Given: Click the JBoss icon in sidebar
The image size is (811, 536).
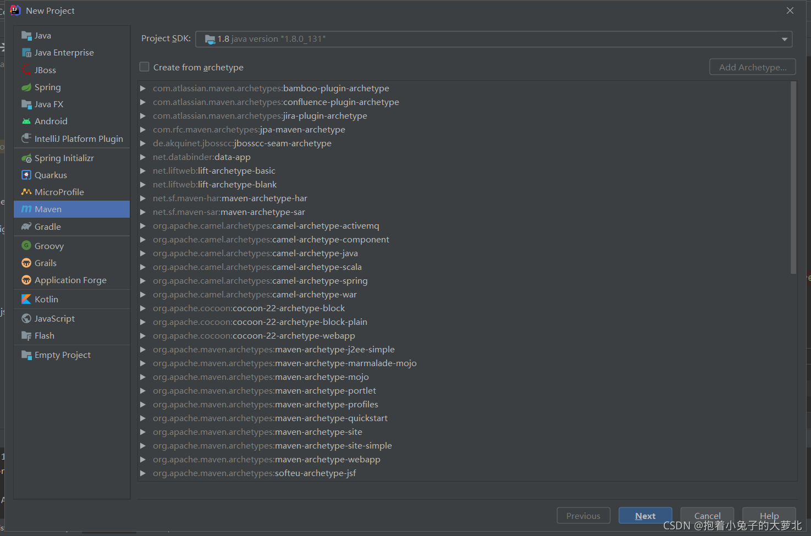Looking at the screenshot, I should pos(26,70).
